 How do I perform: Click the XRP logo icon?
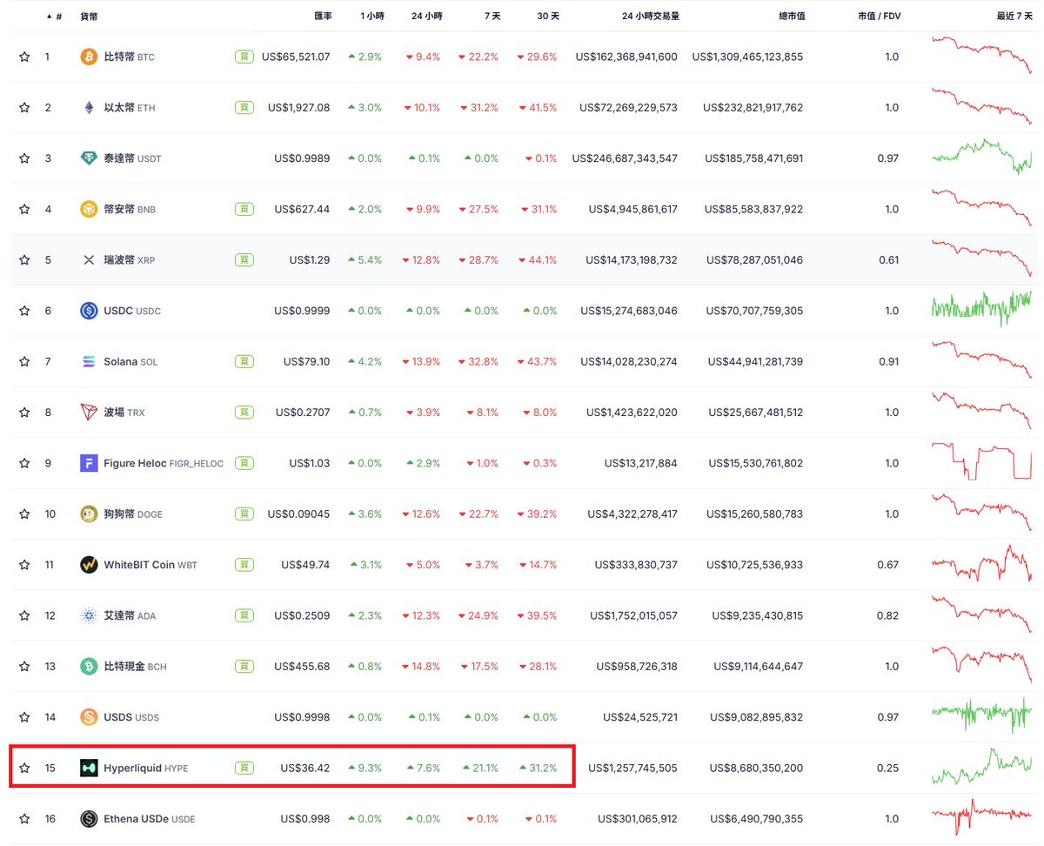pos(89,260)
